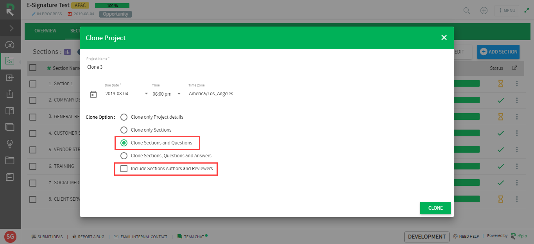Click the checkmark status of TRAINING row
534x244 pixels.
[500, 166]
